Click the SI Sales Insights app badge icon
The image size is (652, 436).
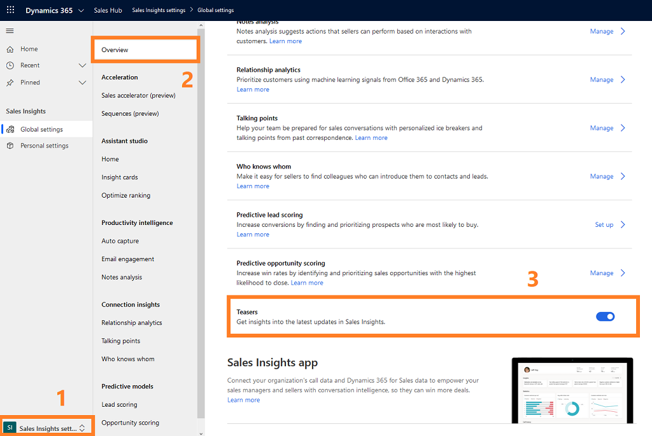9,428
